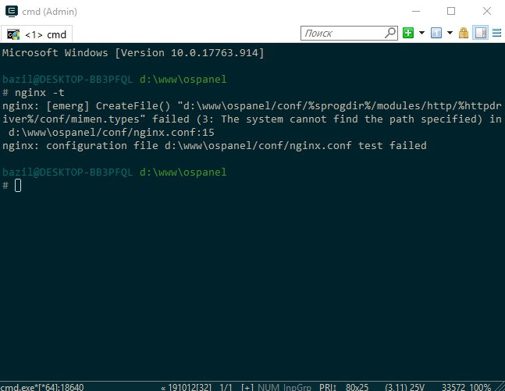505x391 pixels.
Task: Click the cmd tab icon
Action: [13, 34]
